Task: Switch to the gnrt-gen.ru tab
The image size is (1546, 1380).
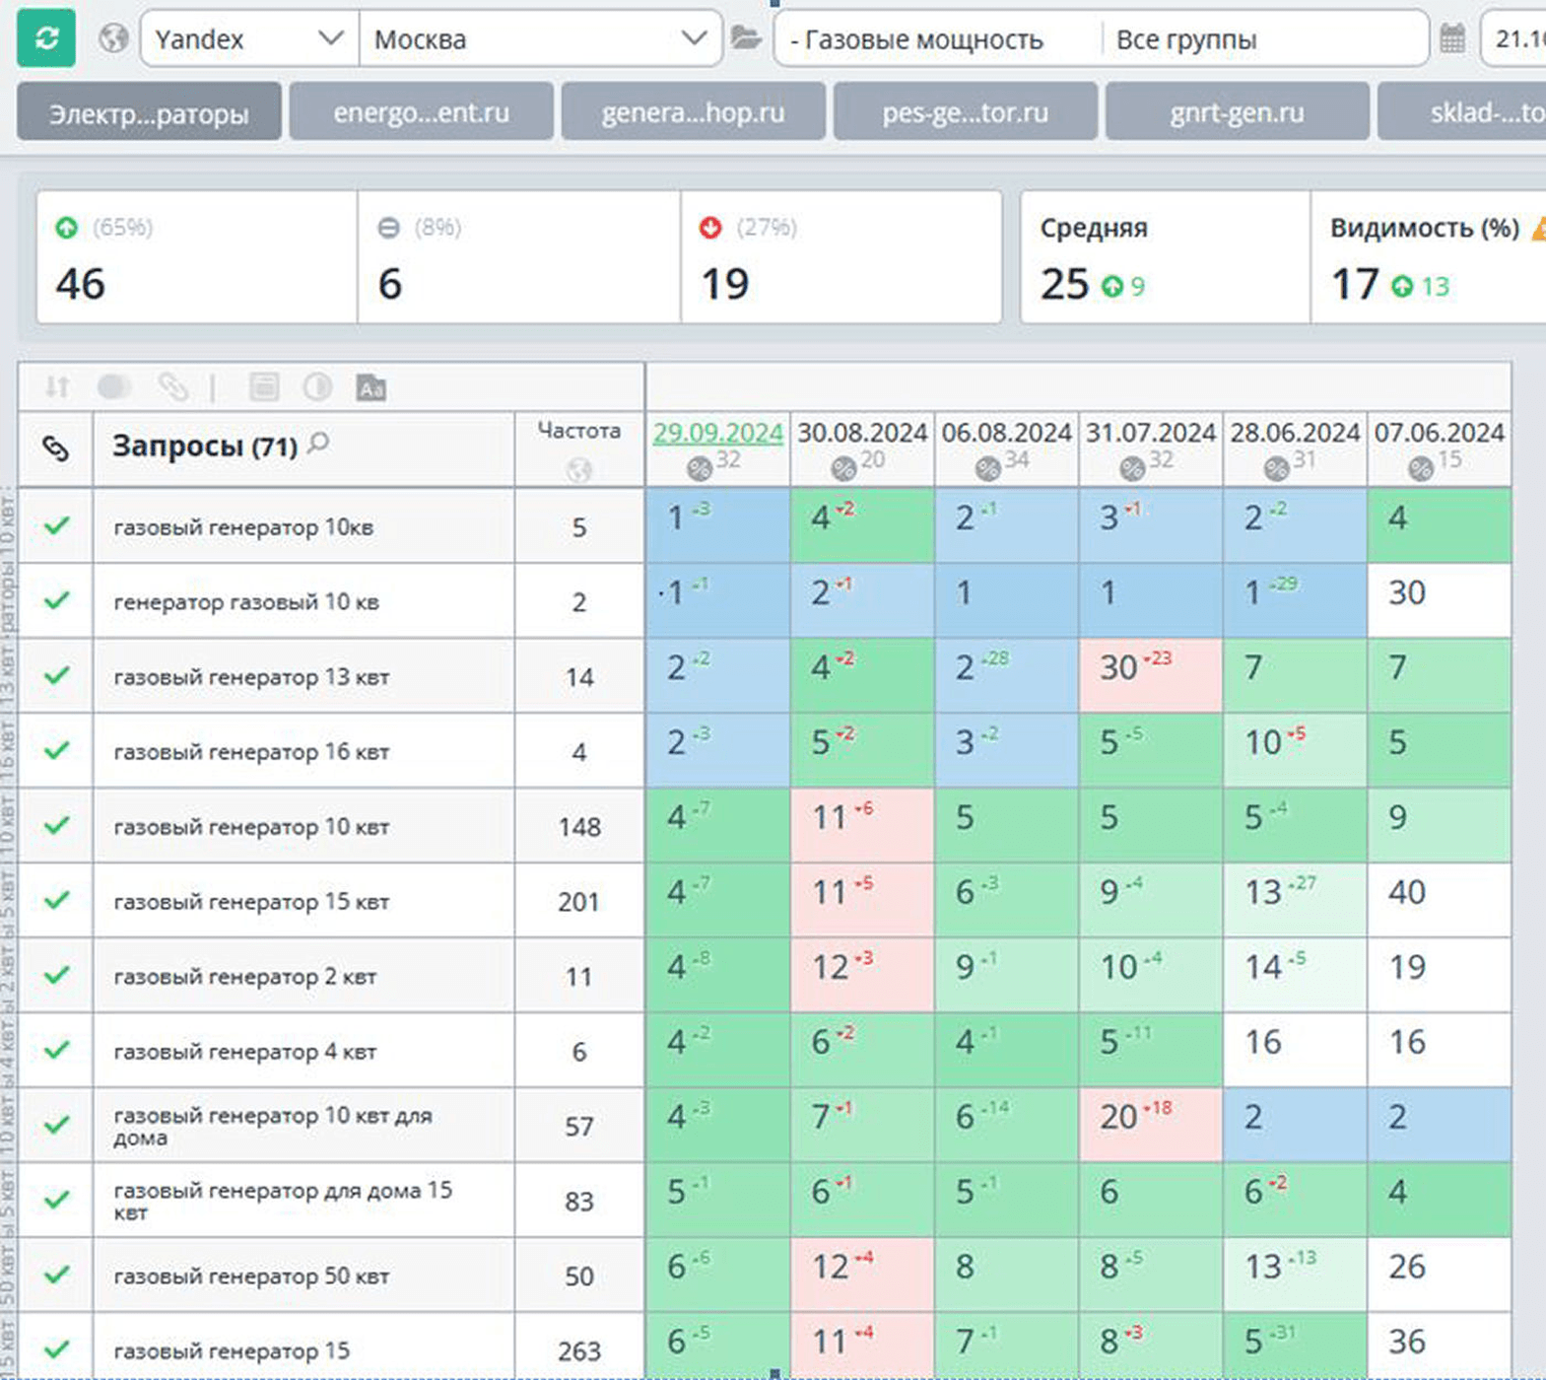Action: coord(1237,112)
